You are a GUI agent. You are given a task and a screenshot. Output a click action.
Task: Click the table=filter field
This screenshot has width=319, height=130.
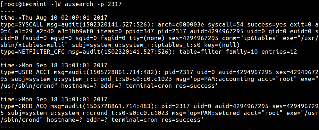pyautogui.click(x=200, y=52)
